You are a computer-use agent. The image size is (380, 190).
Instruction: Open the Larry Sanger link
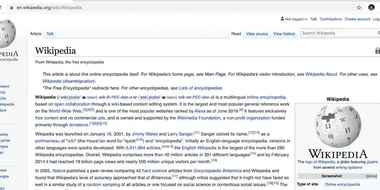pos(180,134)
